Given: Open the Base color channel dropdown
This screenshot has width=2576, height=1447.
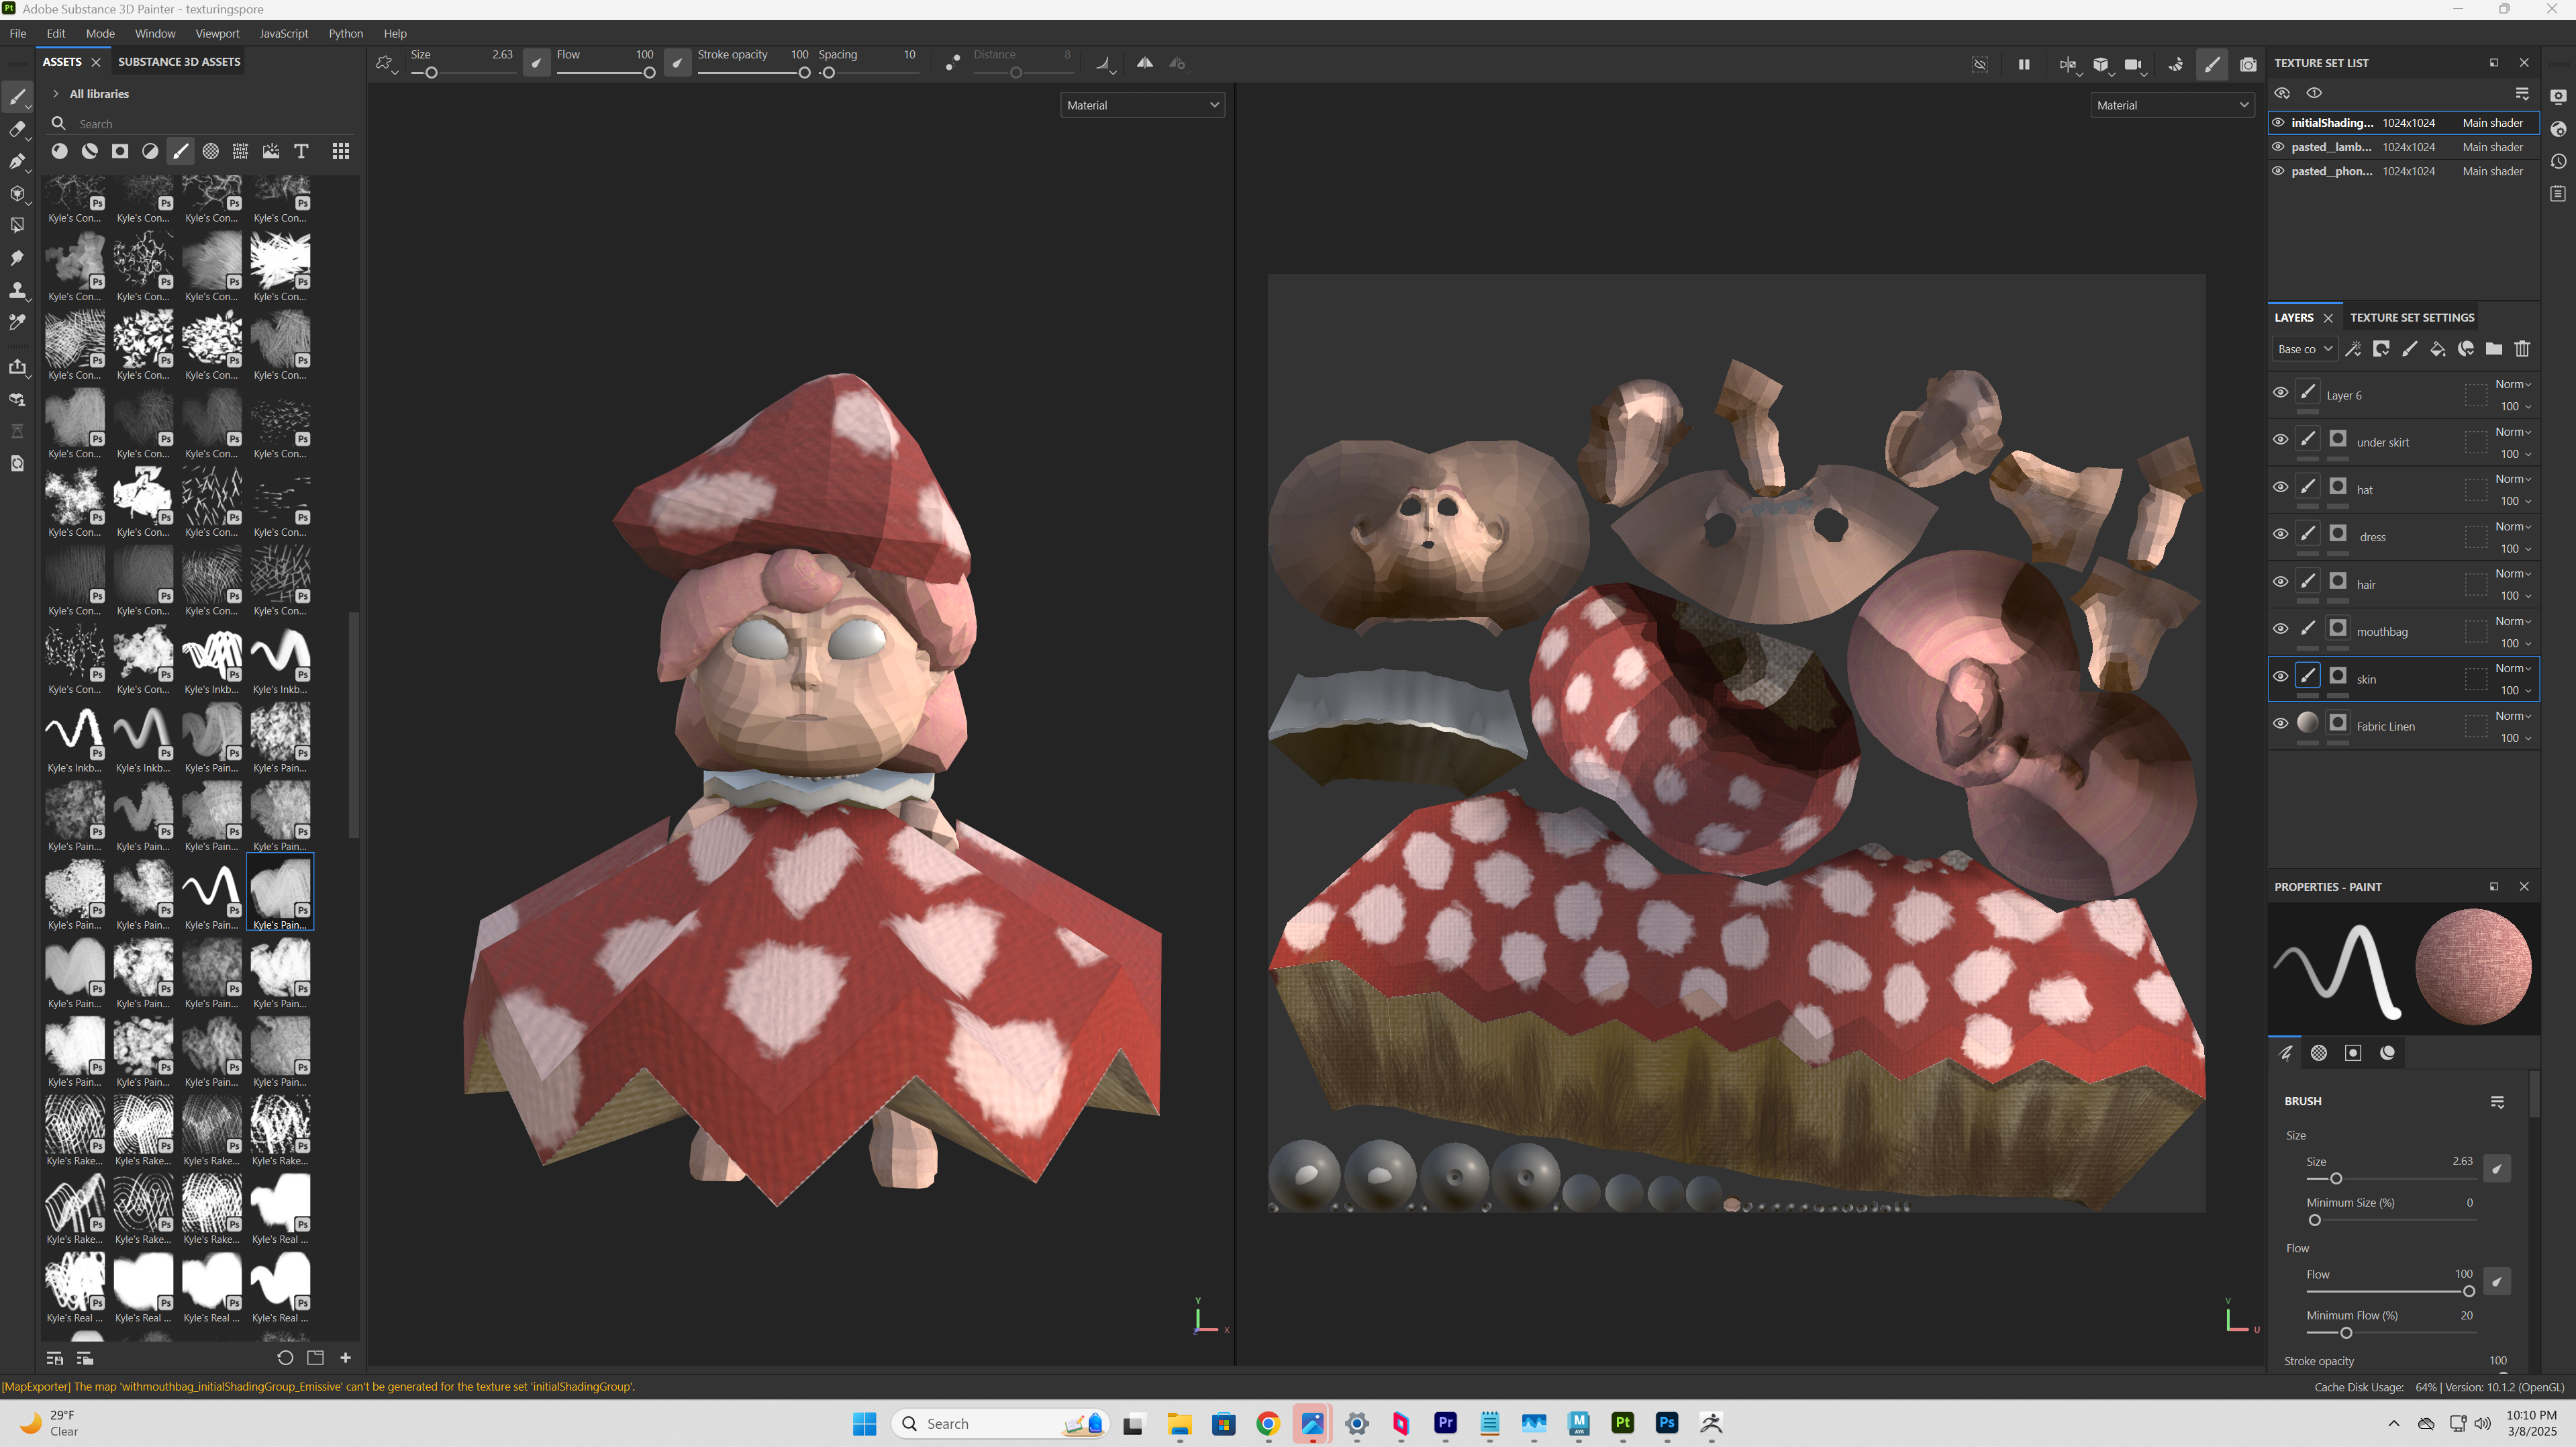Looking at the screenshot, I should (x=2303, y=349).
